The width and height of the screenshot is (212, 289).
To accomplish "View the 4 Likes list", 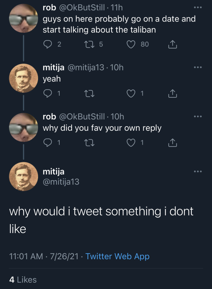I will click(x=23, y=280).
